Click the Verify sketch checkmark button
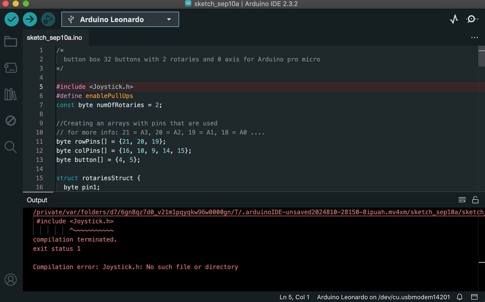This screenshot has height=302, width=485. [x=12, y=19]
